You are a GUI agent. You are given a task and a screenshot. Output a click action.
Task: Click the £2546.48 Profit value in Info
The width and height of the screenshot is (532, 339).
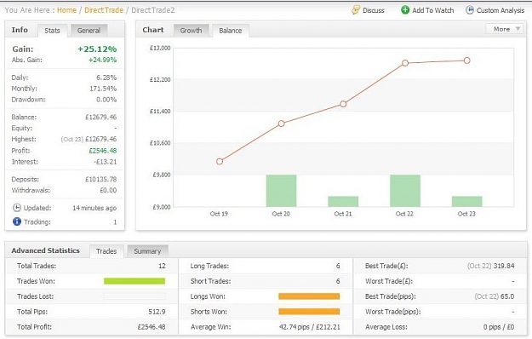[103, 151]
